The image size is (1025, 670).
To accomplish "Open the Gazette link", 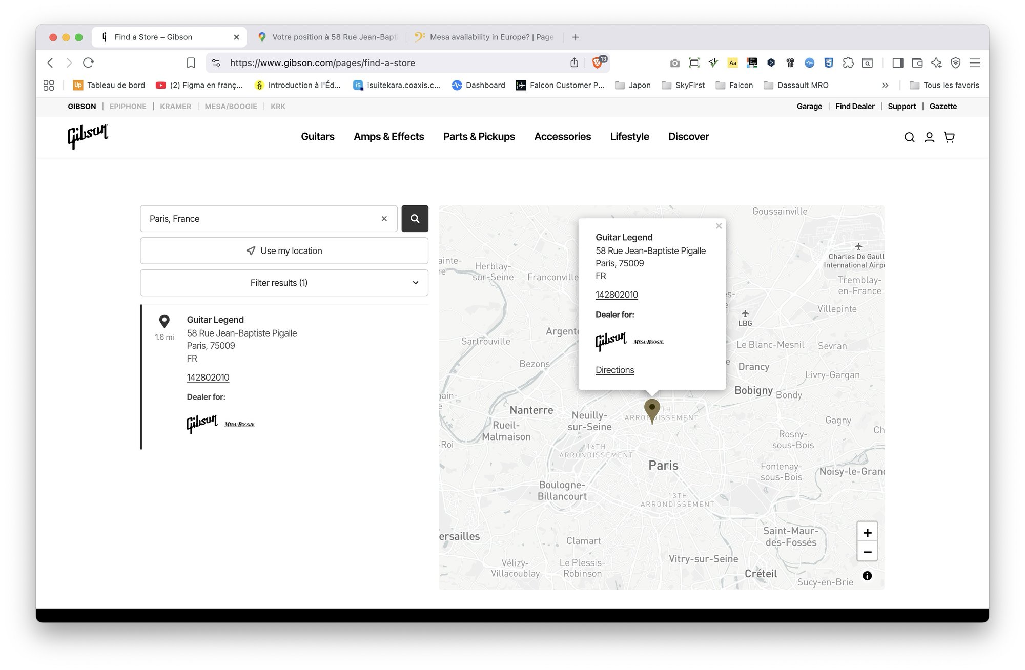I will (x=943, y=107).
